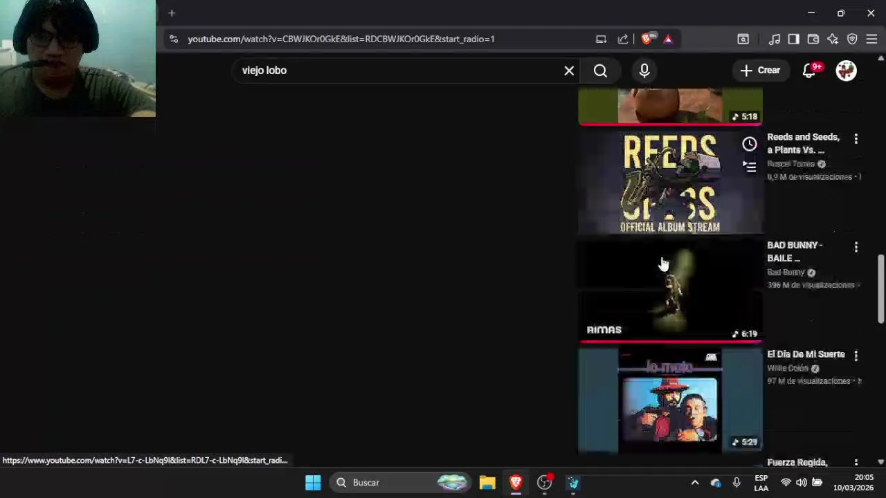The width and height of the screenshot is (886, 498).
Task: Open the Brave VPN shield icon
Action: pyautogui.click(x=852, y=39)
